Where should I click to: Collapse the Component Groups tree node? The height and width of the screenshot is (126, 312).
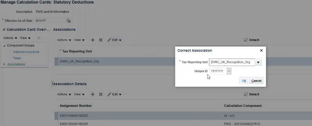pyautogui.click(x=4, y=45)
